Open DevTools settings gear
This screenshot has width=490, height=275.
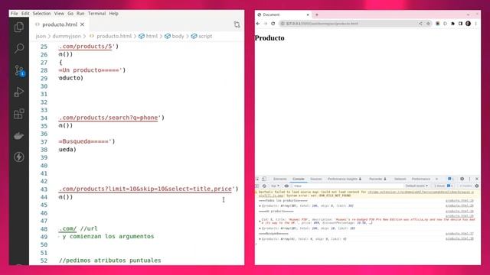[462, 179]
